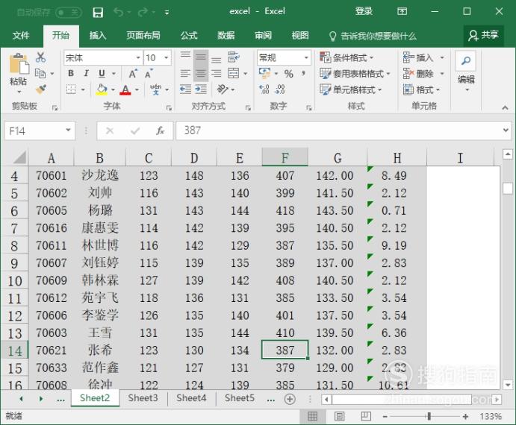Click 共享 share button
This screenshot has height=425, width=516.
pyautogui.click(x=484, y=35)
